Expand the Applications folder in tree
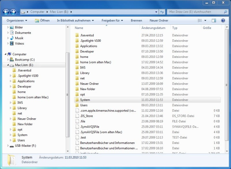The width and height of the screenshot is (231, 169). pos(10,81)
